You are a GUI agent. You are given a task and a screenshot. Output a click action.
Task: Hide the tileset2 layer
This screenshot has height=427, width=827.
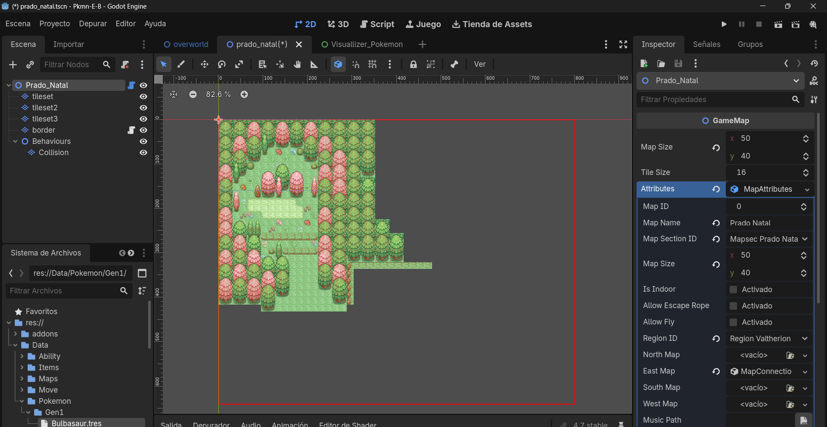(143, 108)
